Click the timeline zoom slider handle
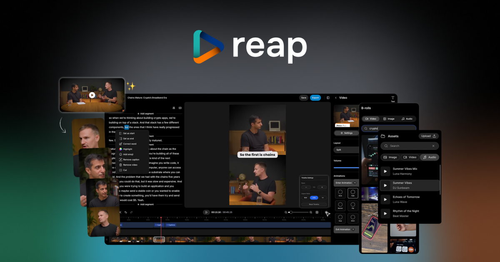 (291, 212)
